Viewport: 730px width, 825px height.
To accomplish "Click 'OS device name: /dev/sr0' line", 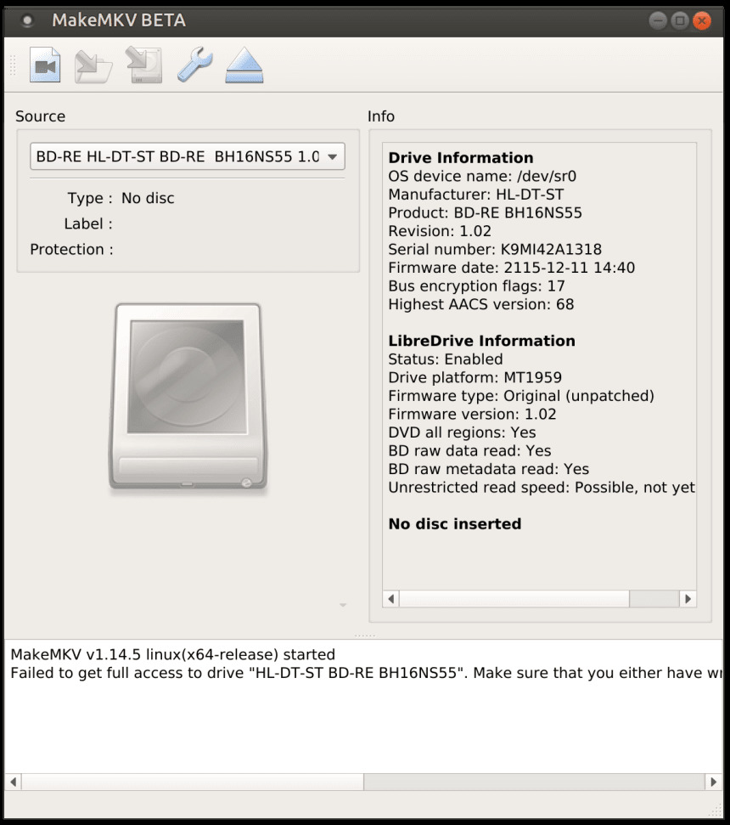I will (x=482, y=176).
